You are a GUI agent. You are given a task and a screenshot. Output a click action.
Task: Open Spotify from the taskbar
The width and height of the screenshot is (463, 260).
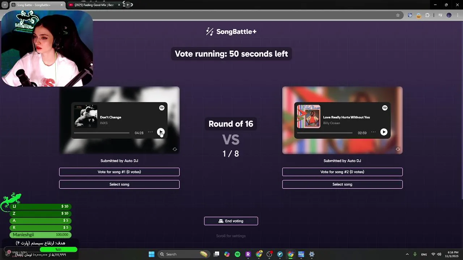pyautogui.click(x=237, y=254)
